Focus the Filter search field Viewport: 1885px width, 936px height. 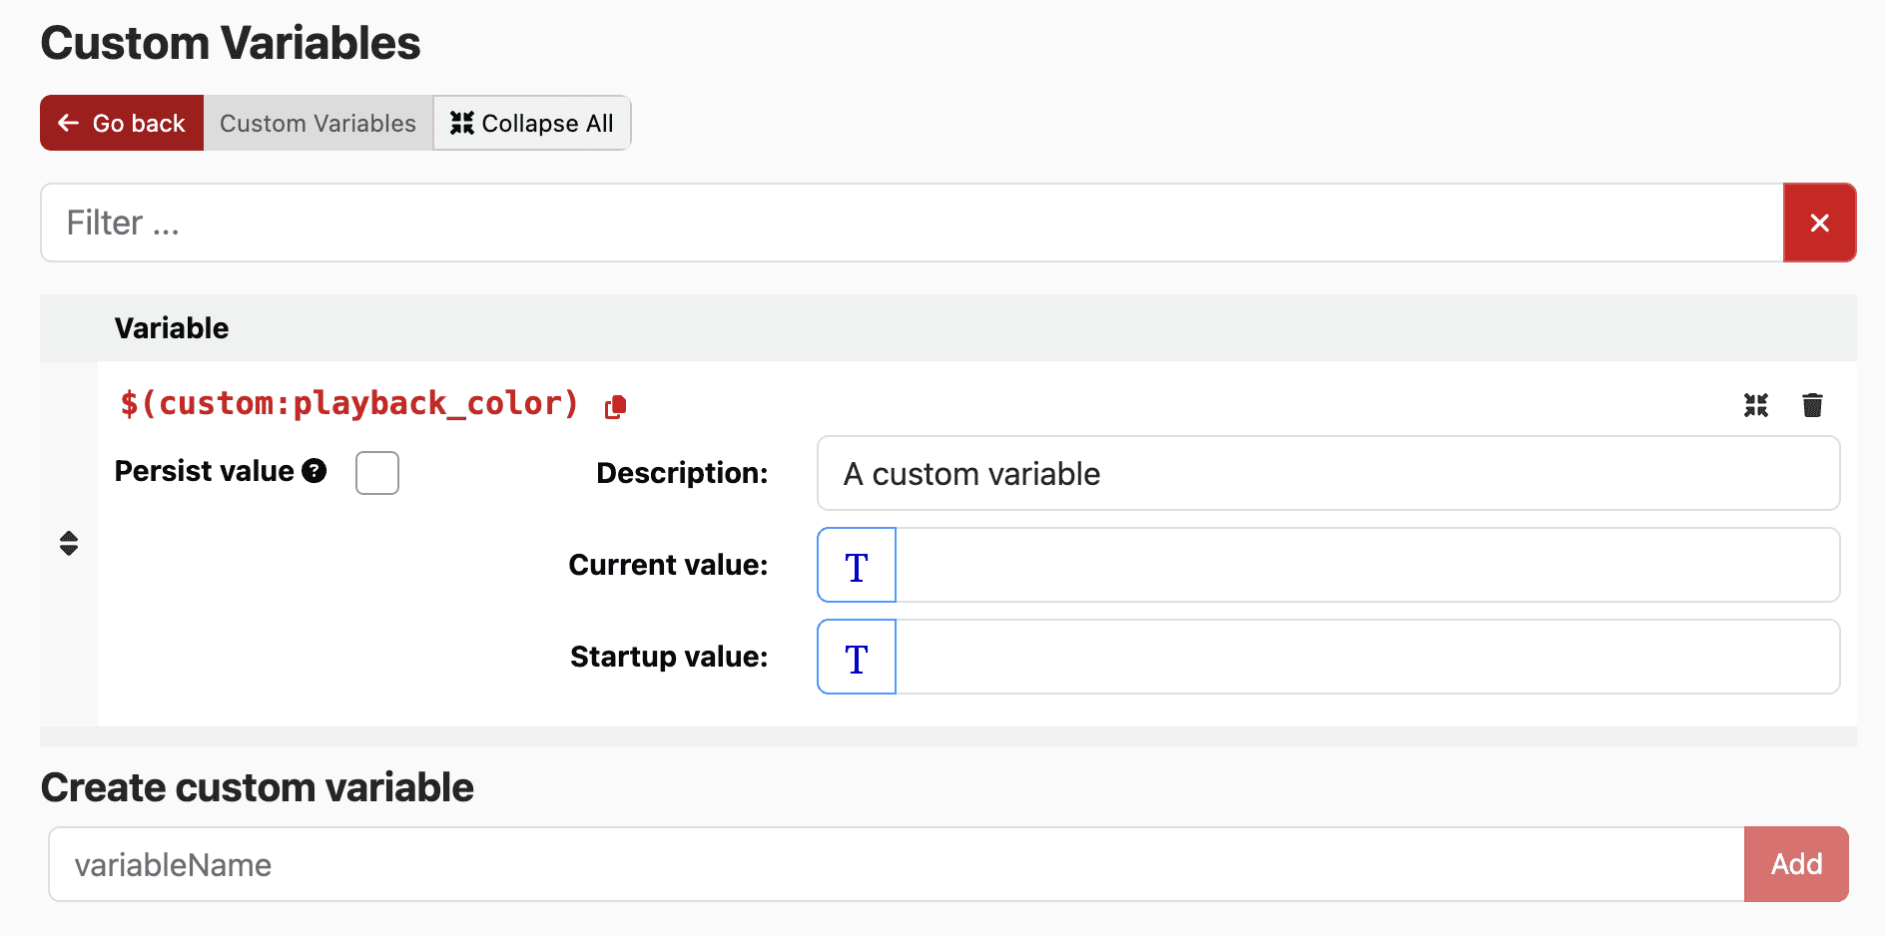pos(911,223)
